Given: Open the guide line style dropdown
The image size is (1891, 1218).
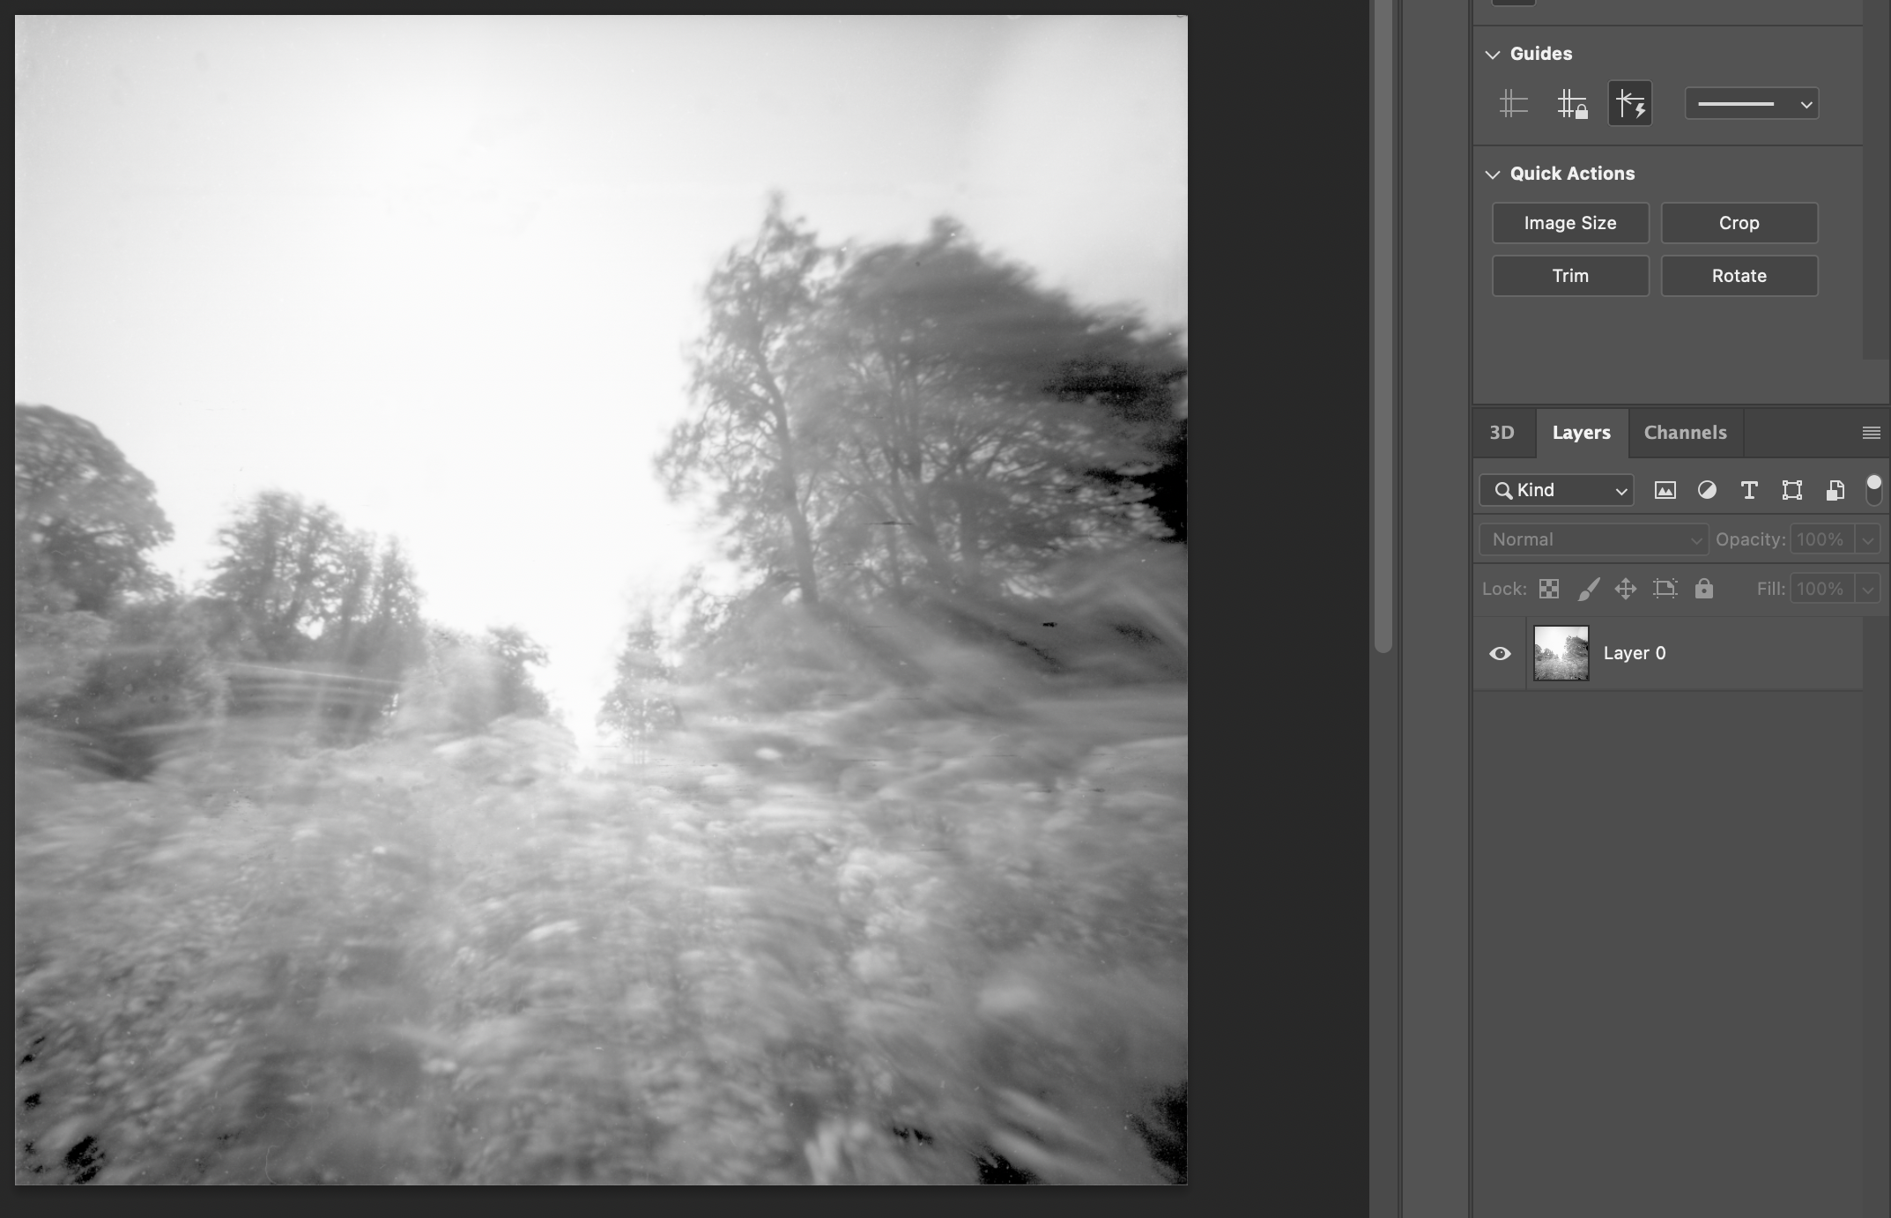Looking at the screenshot, I should [x=1752, y=104].
